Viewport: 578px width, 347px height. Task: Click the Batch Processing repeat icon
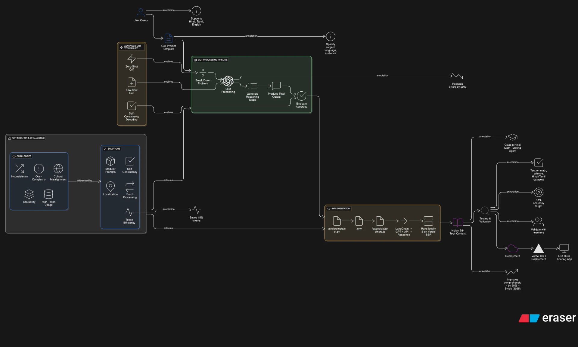point(130,187)
